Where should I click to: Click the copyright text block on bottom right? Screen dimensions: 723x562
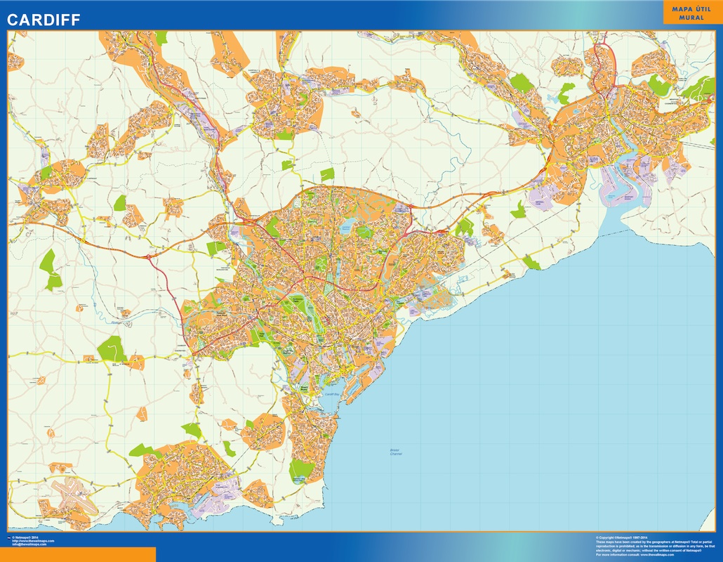(653, 544)
